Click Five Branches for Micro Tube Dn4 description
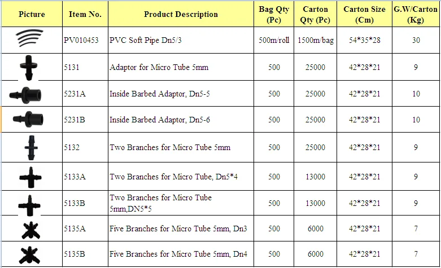Viewport: 441px width, 268px height. [178, 254]
